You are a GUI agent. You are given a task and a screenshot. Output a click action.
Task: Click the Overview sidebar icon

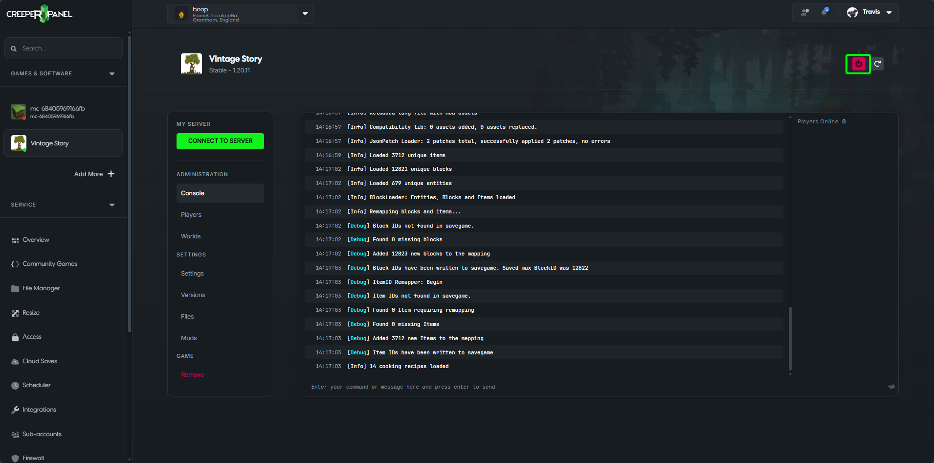point(15,240)
